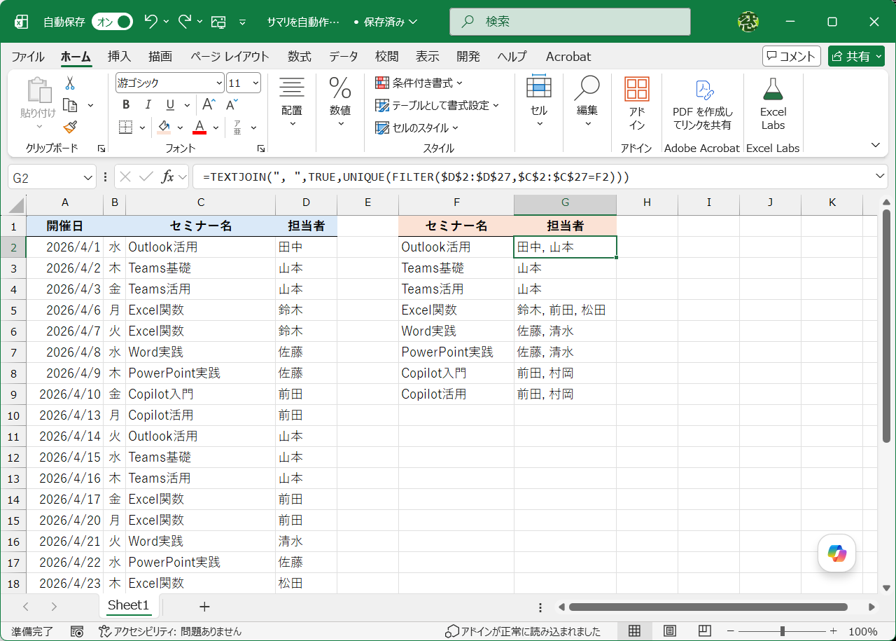Open font size dropdown showing 11
The height and width of the screenshot is (641, 896).
click(x=255, y=83)
